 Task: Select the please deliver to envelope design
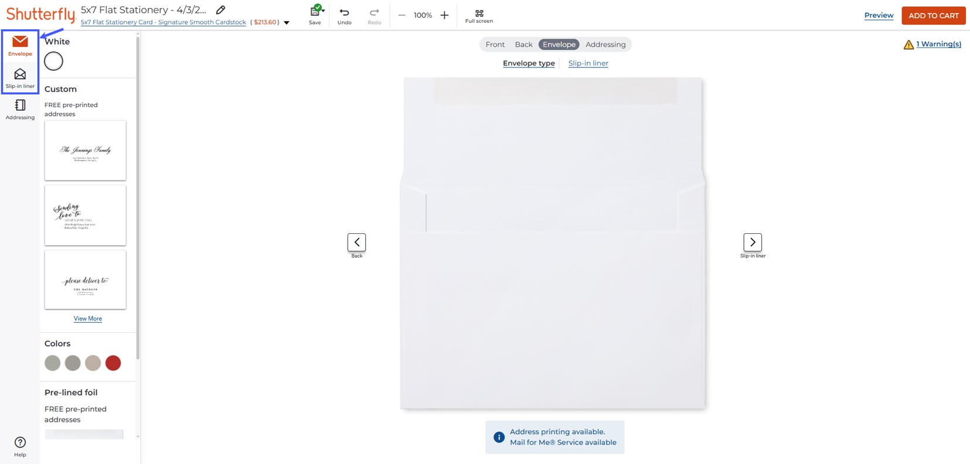pos(86,280)
